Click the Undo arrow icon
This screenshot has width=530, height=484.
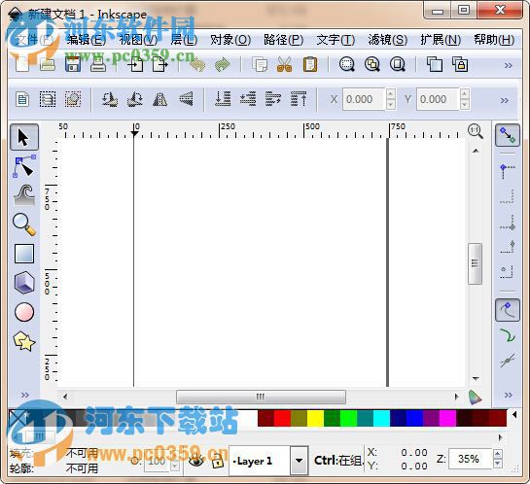click(197, 64)
